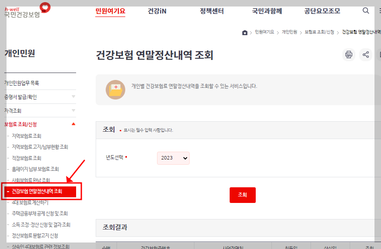This screenshot has height=249, width=381.
Task: Click 보험료 조회/신청 in the breadcrumb
Action: coord(319,32)
